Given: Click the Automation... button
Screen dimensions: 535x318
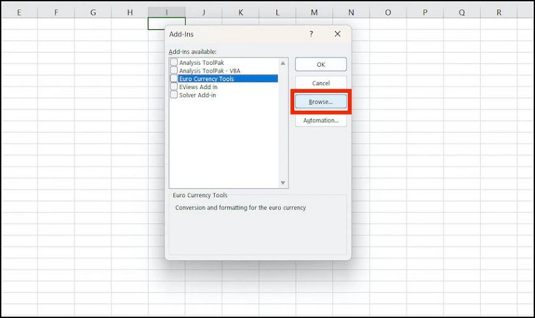Looking at the screenshot, I should coord(321,120).
